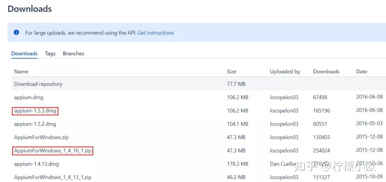The width and height of the screenshot is (386, 182).
Task: Click the Download repository link
Action: [38, 84]
